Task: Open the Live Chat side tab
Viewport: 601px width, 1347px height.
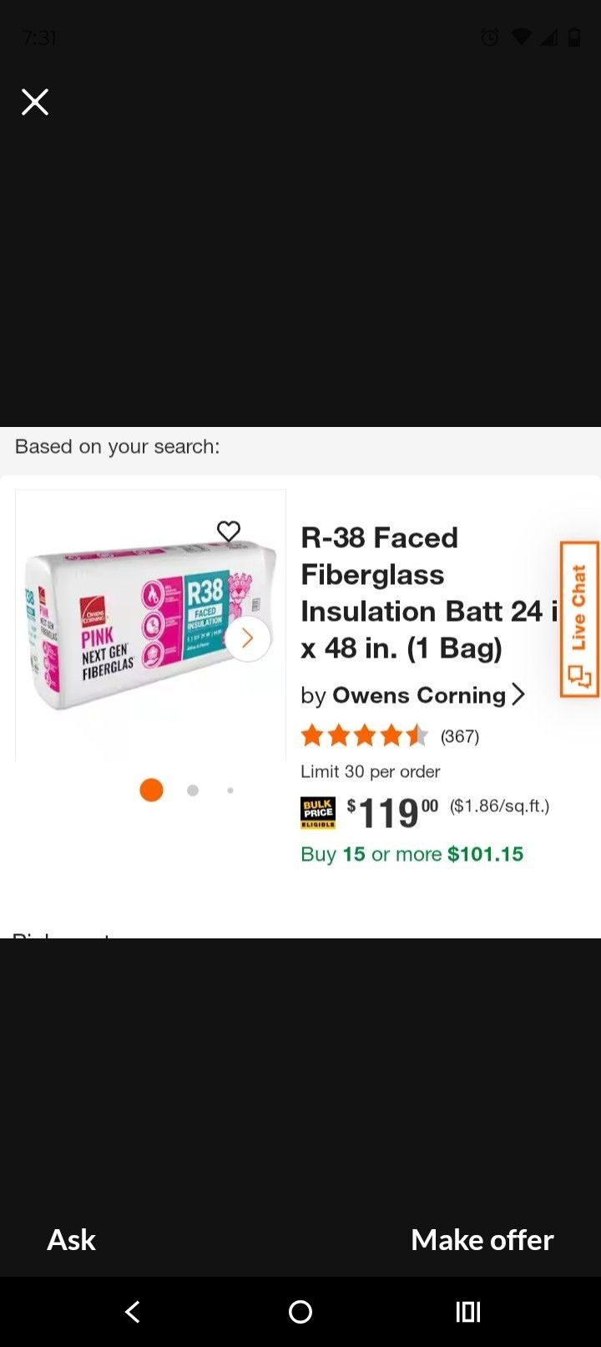Action: coord(579,619)
